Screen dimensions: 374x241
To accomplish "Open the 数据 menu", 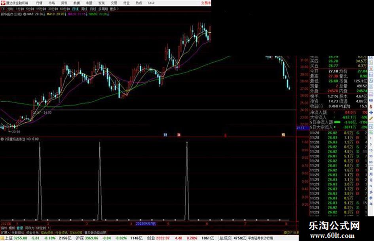I will click(x=76, y=3).
